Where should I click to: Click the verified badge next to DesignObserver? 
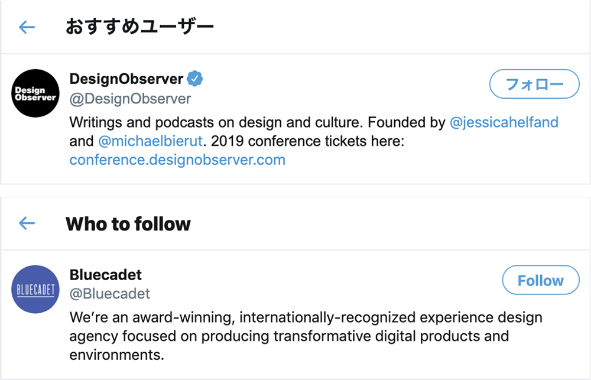click(195, 77)
